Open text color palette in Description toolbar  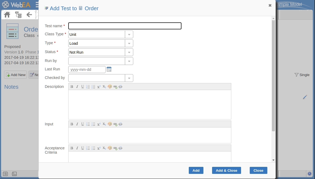point(110,87)
